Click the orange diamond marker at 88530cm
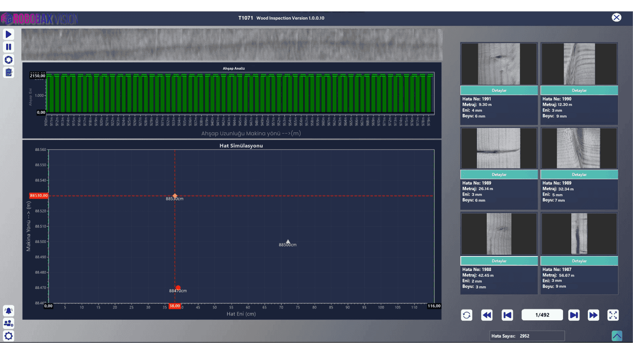The height and width of the screenshot is (354, 633). [175, 195]
